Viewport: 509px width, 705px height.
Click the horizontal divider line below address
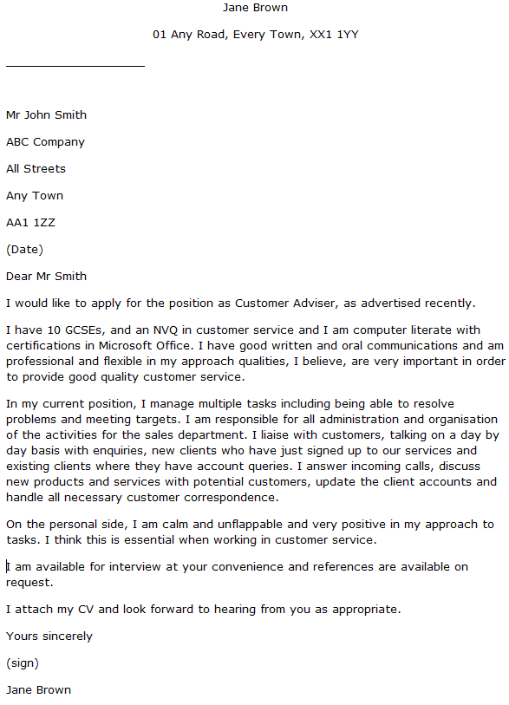pyautogui.click(x=75, y=66)
